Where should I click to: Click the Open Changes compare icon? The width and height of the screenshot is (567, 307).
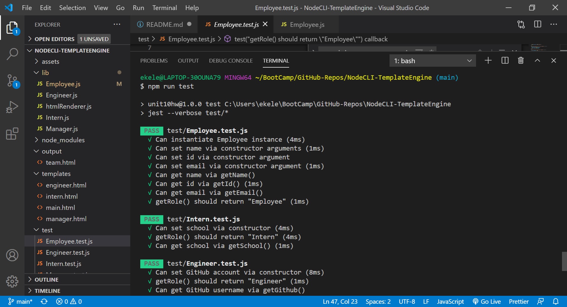(x=521, y=25)
